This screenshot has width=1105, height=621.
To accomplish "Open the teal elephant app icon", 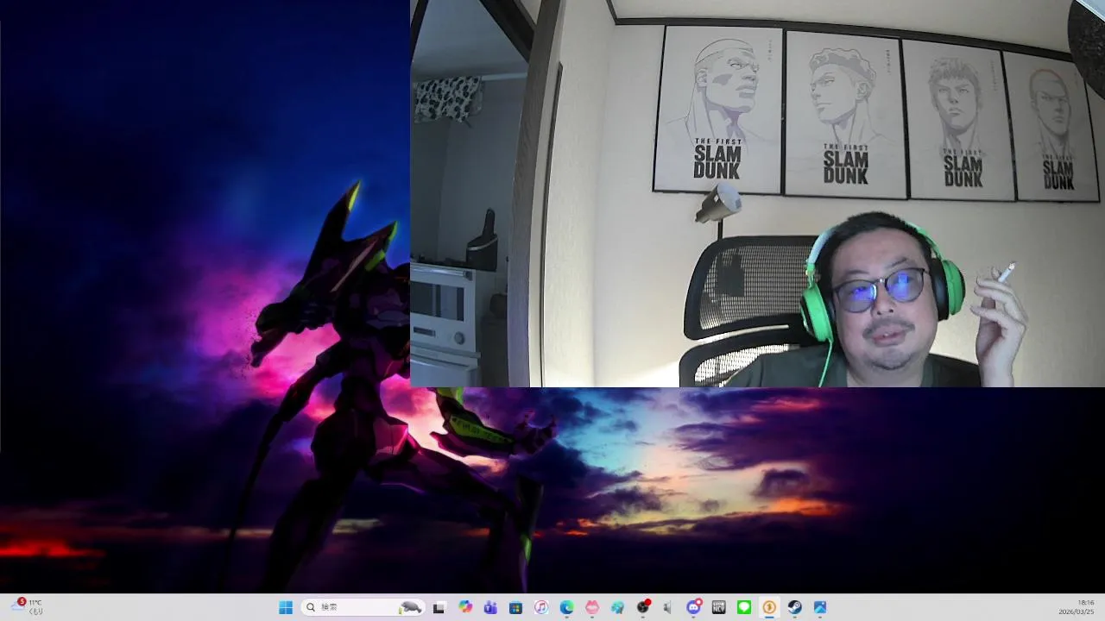I will pyautogui.click(x=617, y=607).
